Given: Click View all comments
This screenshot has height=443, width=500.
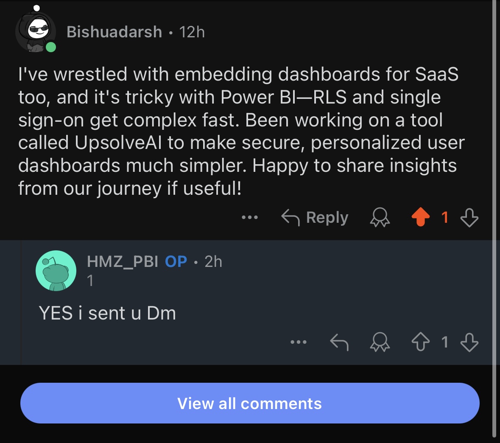Looking at the screenshot, I should pos(250,403).
